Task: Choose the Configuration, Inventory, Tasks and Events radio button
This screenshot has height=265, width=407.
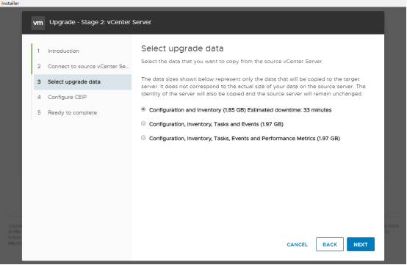Action: [x=143, y=123]
